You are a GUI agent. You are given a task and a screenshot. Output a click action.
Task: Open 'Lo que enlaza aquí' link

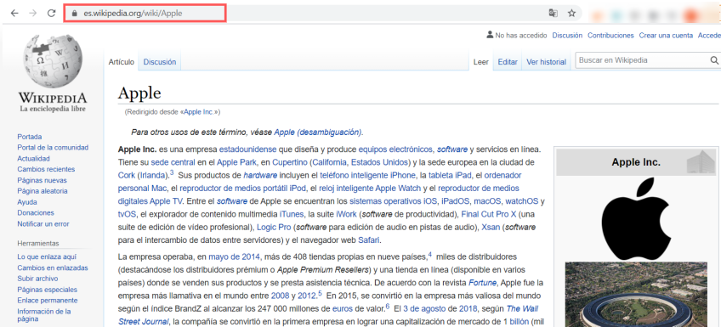[x=47, y=257]
